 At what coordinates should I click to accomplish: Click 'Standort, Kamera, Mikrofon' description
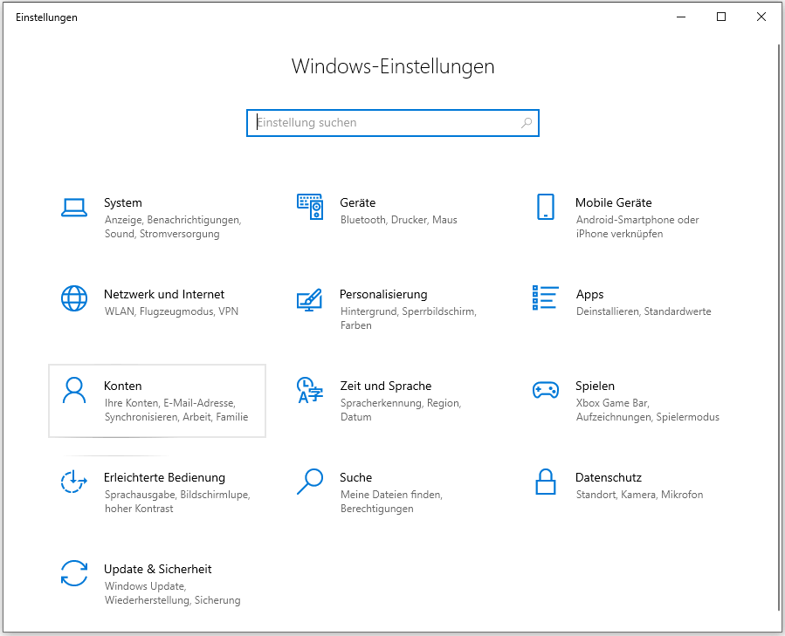tap(639, 495)
